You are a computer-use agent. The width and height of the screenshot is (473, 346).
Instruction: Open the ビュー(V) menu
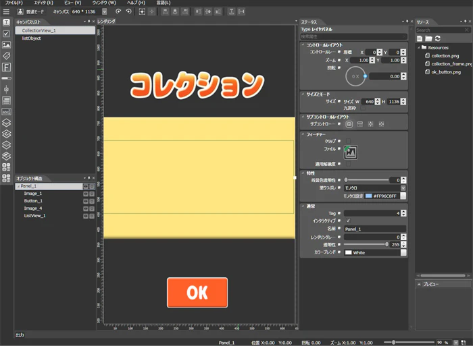pyautogui.click(x=73, y=3)
